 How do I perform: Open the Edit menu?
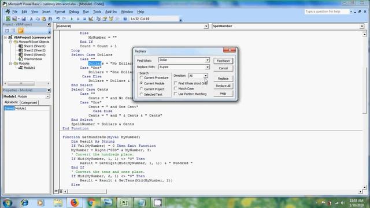click(x=24, y=12)
